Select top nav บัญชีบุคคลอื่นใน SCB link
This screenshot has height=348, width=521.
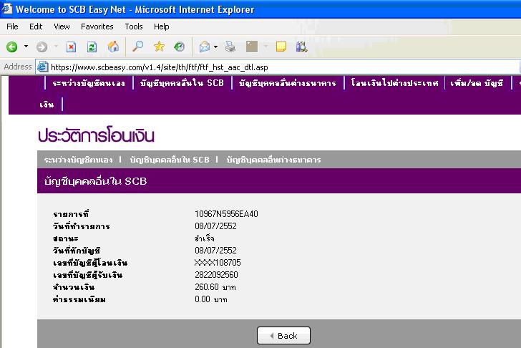(182, 83)
